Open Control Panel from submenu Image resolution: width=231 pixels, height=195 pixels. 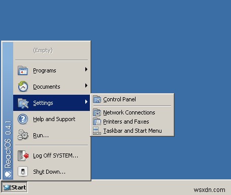[133, 99]
